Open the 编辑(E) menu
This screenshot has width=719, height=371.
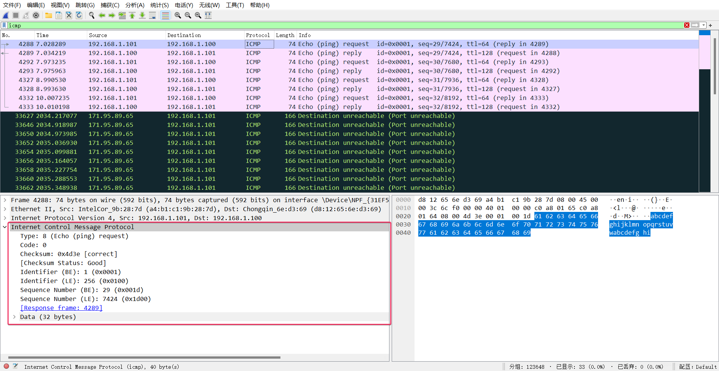pos(36,5)
